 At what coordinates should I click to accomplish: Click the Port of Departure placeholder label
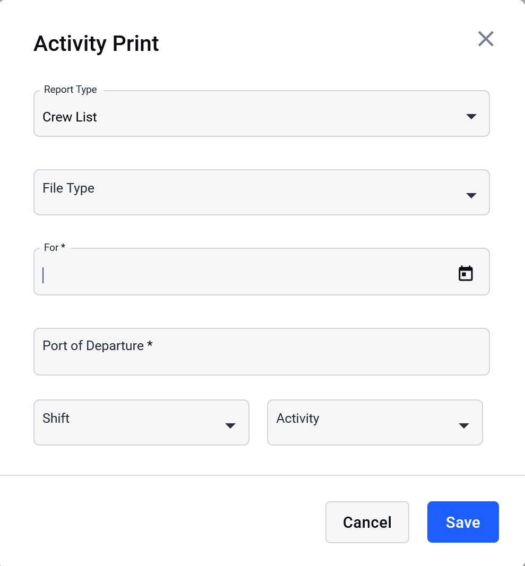[98, 345]
